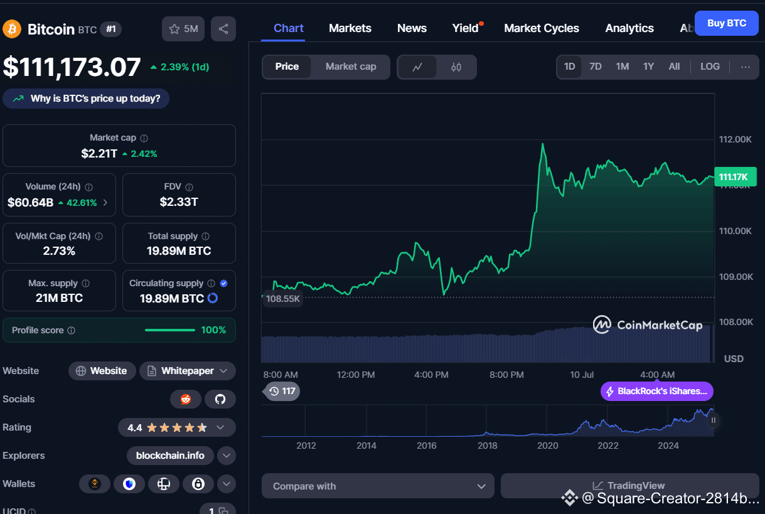Click the Profile score info icon
This screenshot has width=765, height=514.
(x=71, y=330)
